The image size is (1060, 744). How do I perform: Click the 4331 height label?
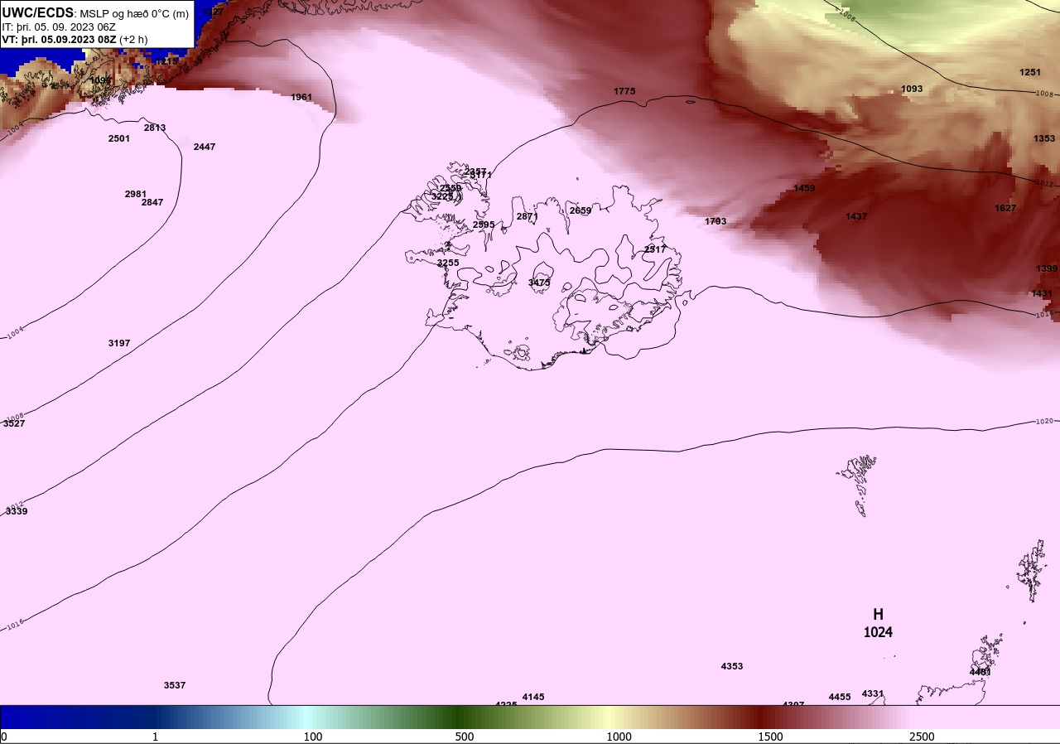(x=873, y=693)
